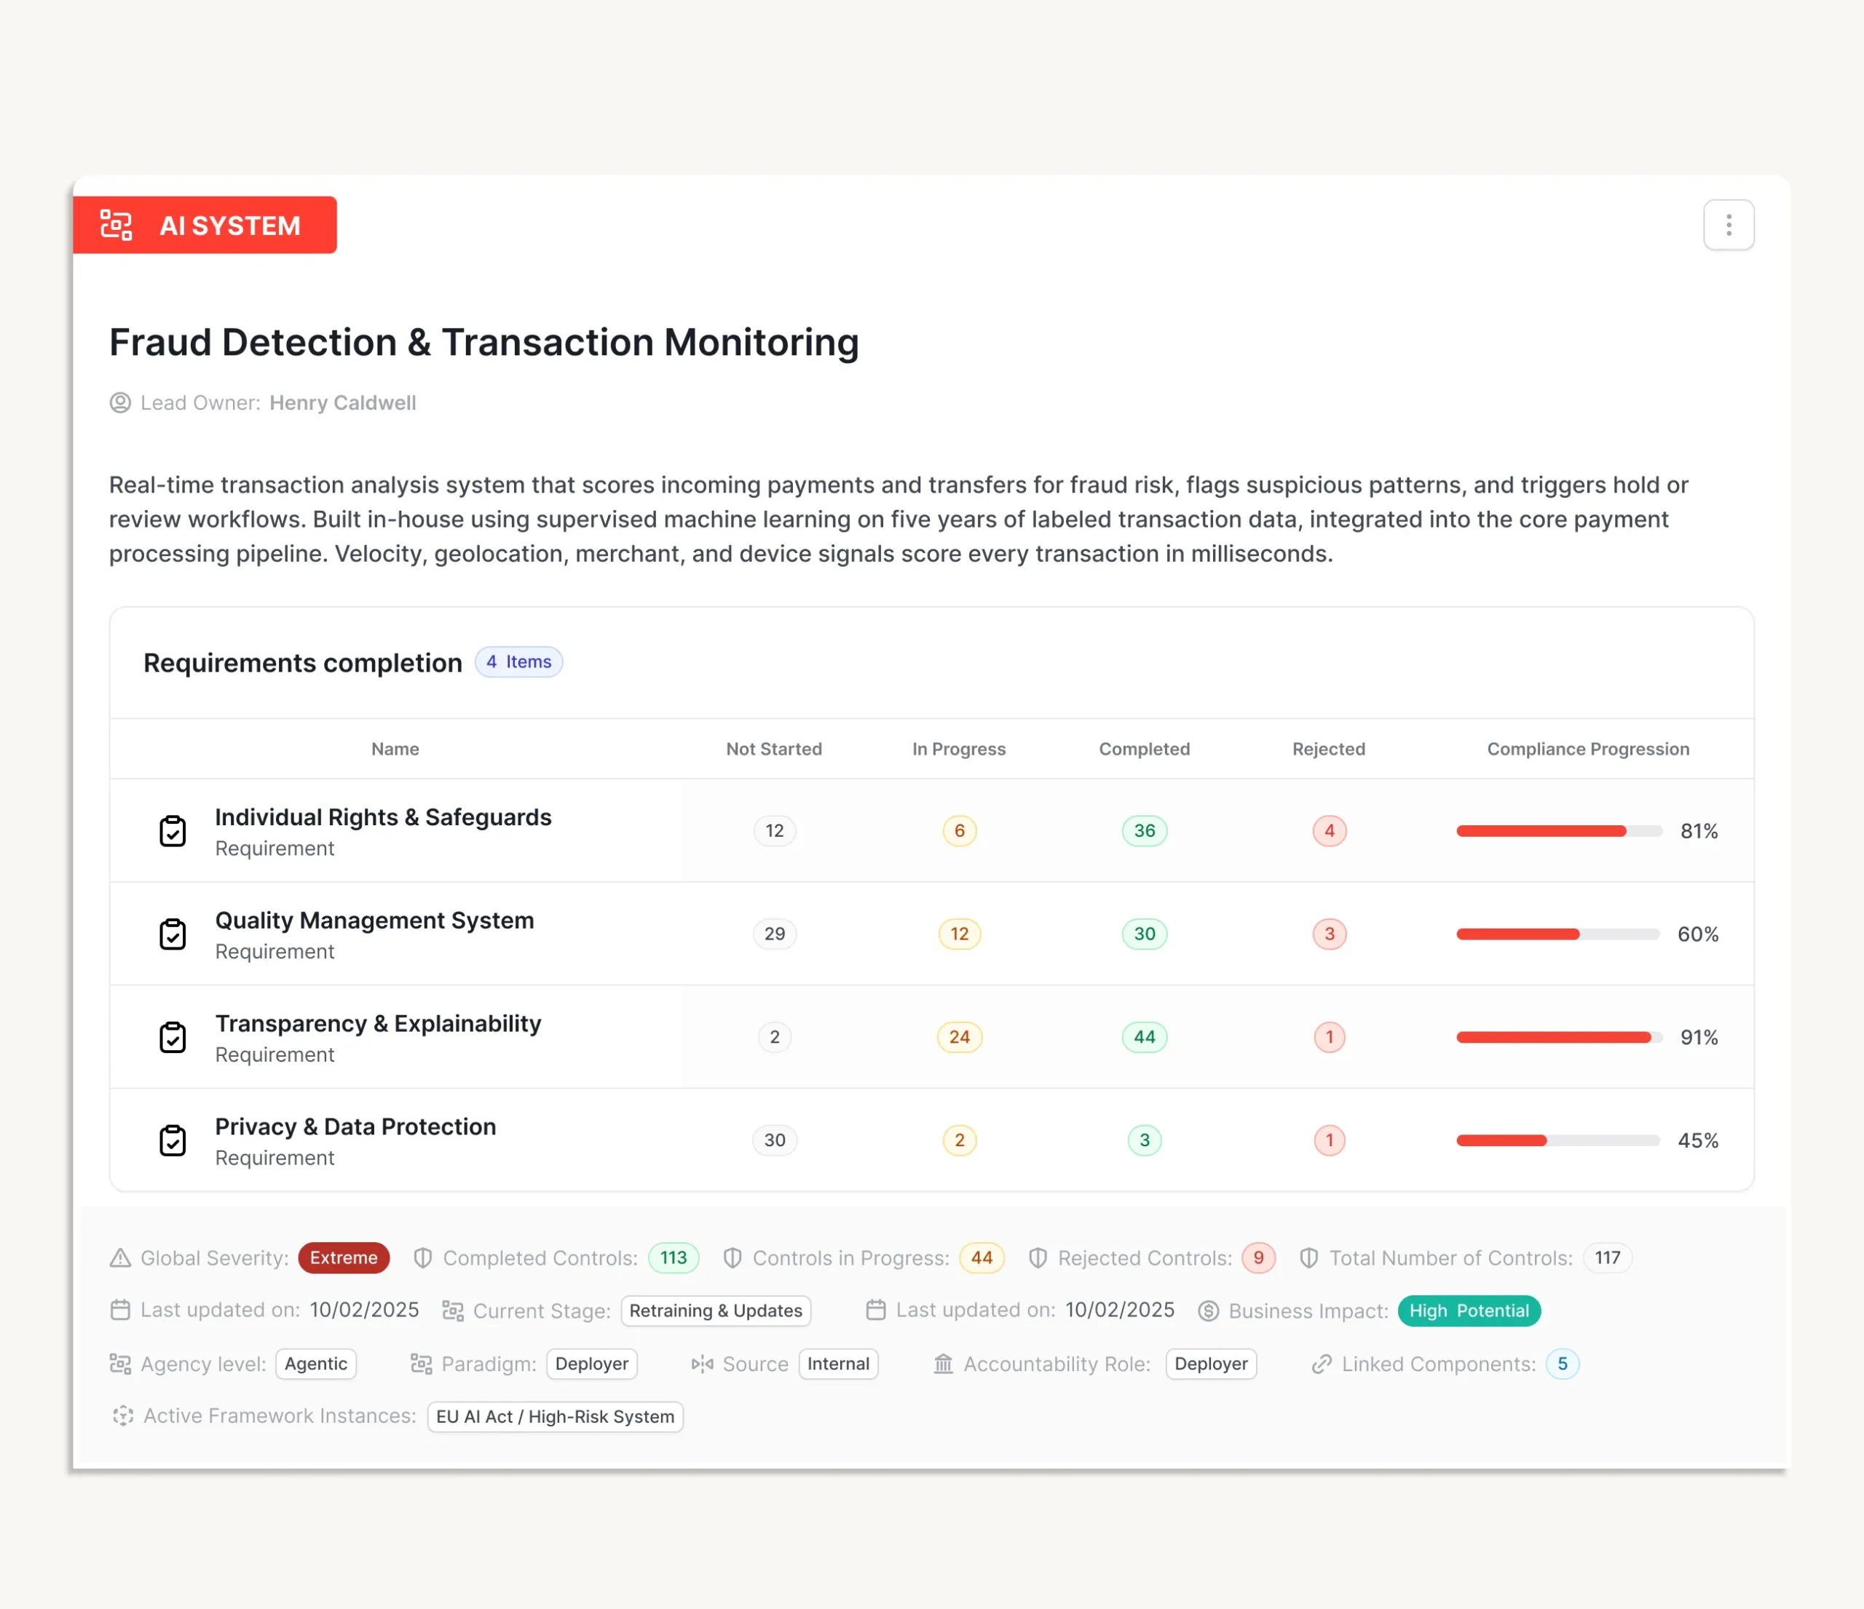This screenshot has height=1609, width=1864.
Task: Click the Retraining & Updates stage tag
Action: tap(715, 1311)
